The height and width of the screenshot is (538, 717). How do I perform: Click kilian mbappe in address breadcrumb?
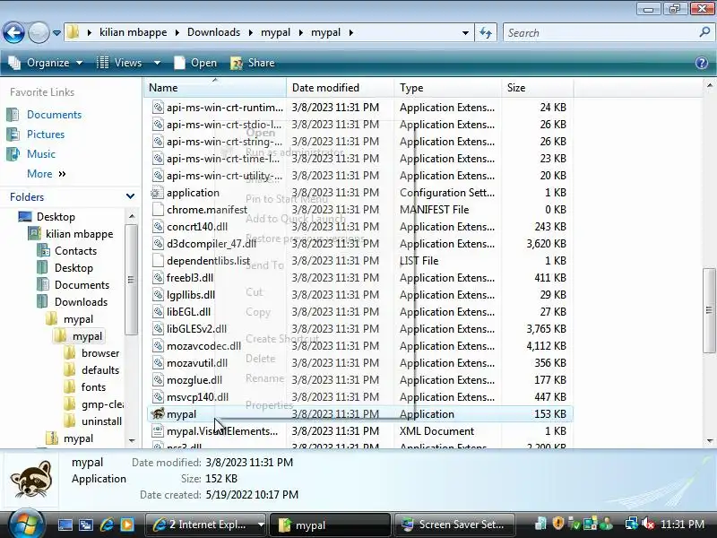click(x=133, y=32)
